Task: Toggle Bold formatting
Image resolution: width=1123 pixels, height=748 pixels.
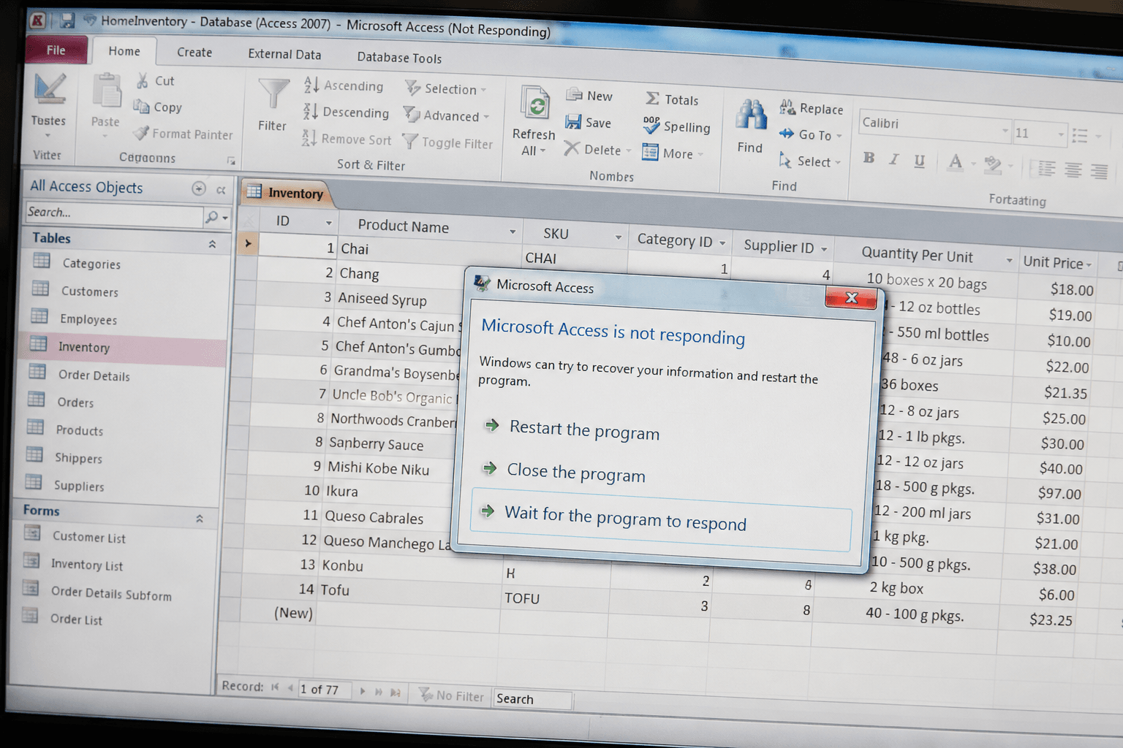Action: (x=869, y=158)
